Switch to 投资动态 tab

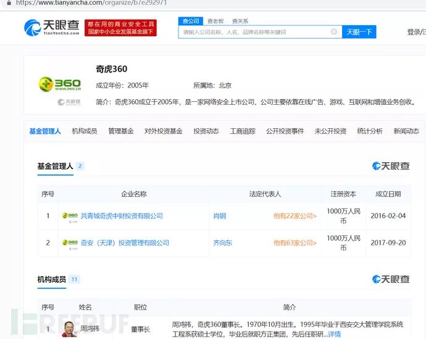[206, 131]
